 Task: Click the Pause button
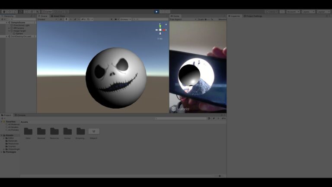(162, 12)
